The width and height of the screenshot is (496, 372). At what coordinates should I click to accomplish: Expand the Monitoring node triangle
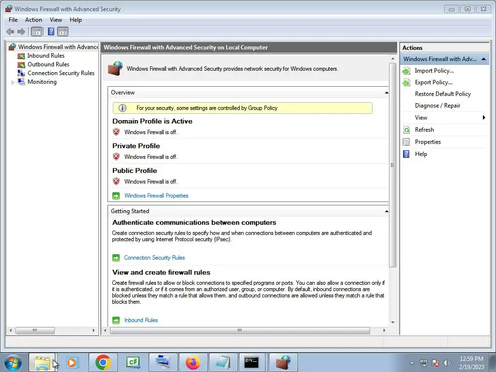click(13, 82)
